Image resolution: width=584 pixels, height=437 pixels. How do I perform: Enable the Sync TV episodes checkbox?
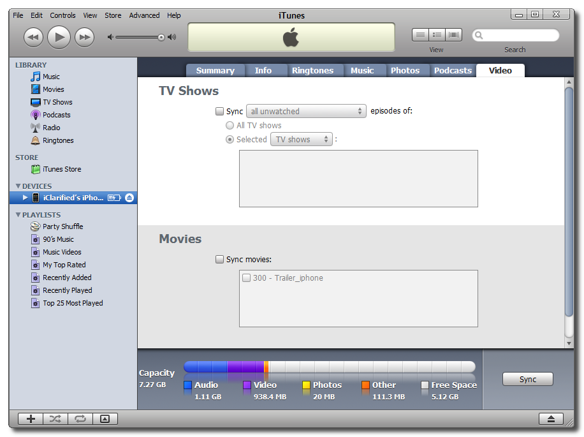219,111
